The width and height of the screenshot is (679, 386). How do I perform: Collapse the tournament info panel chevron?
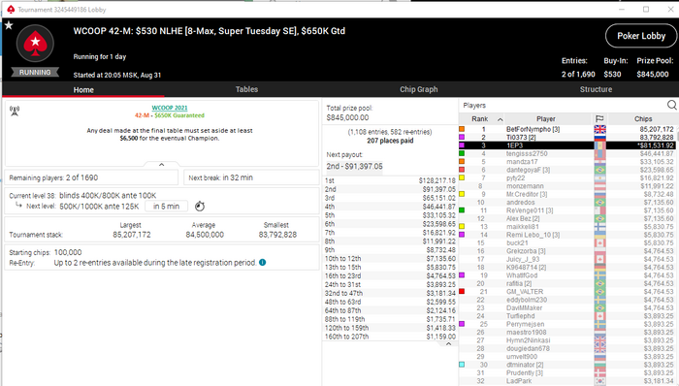click(x=162, y=165)
